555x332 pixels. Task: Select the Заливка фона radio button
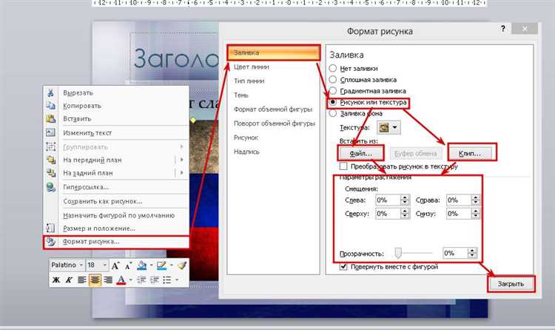(333, 113)
